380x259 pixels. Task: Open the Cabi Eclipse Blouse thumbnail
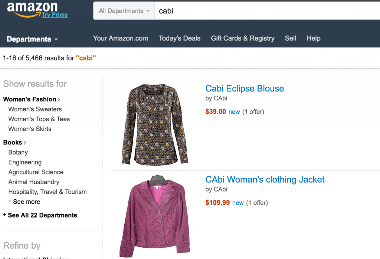coord(155,124)
